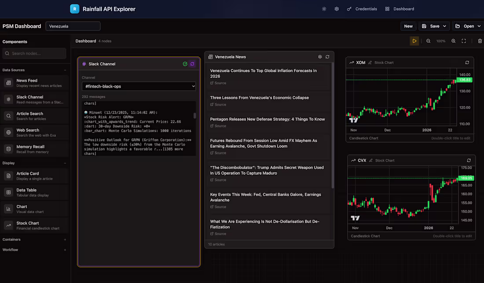The image size is (484, 283).
Task: Edit the Venezuela dashboard name field
Action: tap(73, 26)
